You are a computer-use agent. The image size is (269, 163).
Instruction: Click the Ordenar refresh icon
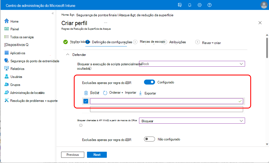pos(105,93)
